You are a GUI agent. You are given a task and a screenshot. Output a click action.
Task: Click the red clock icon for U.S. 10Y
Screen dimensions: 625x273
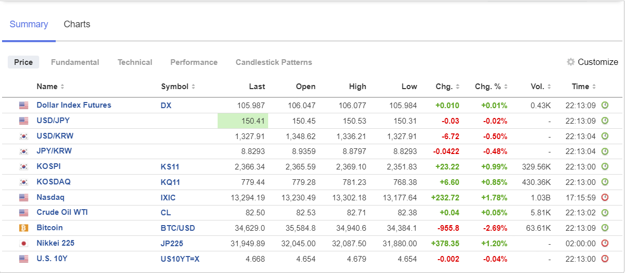coord(605,259)
